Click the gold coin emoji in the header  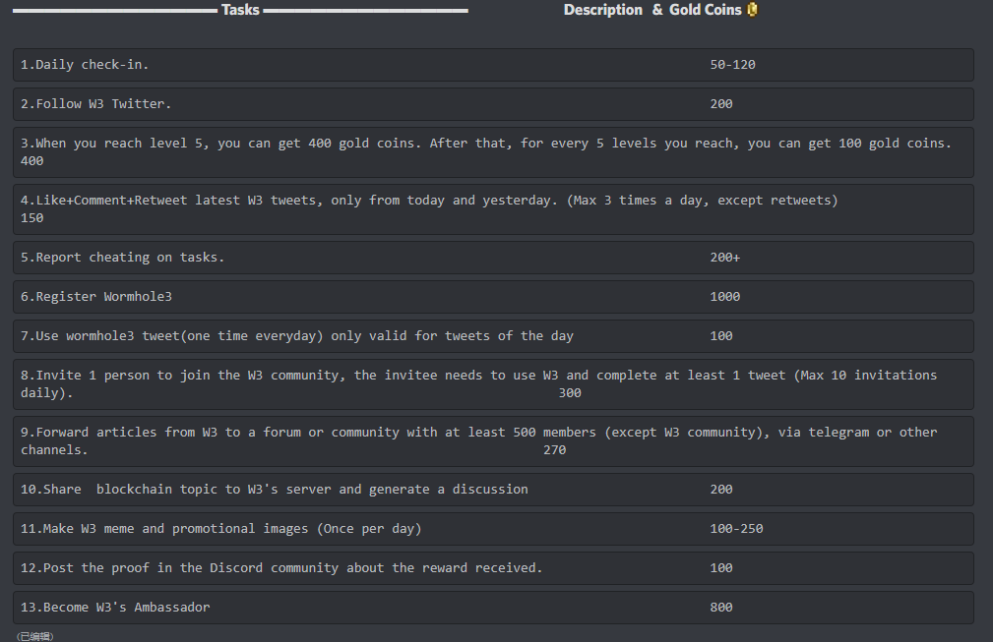(753, 10)
